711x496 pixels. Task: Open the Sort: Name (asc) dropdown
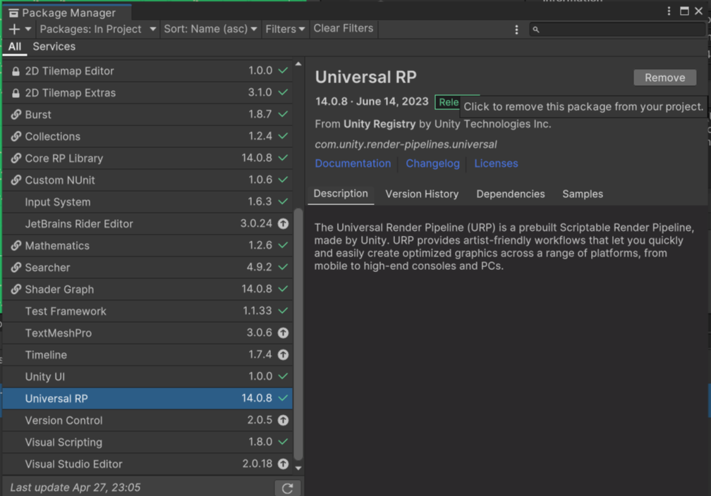[210, 30]
